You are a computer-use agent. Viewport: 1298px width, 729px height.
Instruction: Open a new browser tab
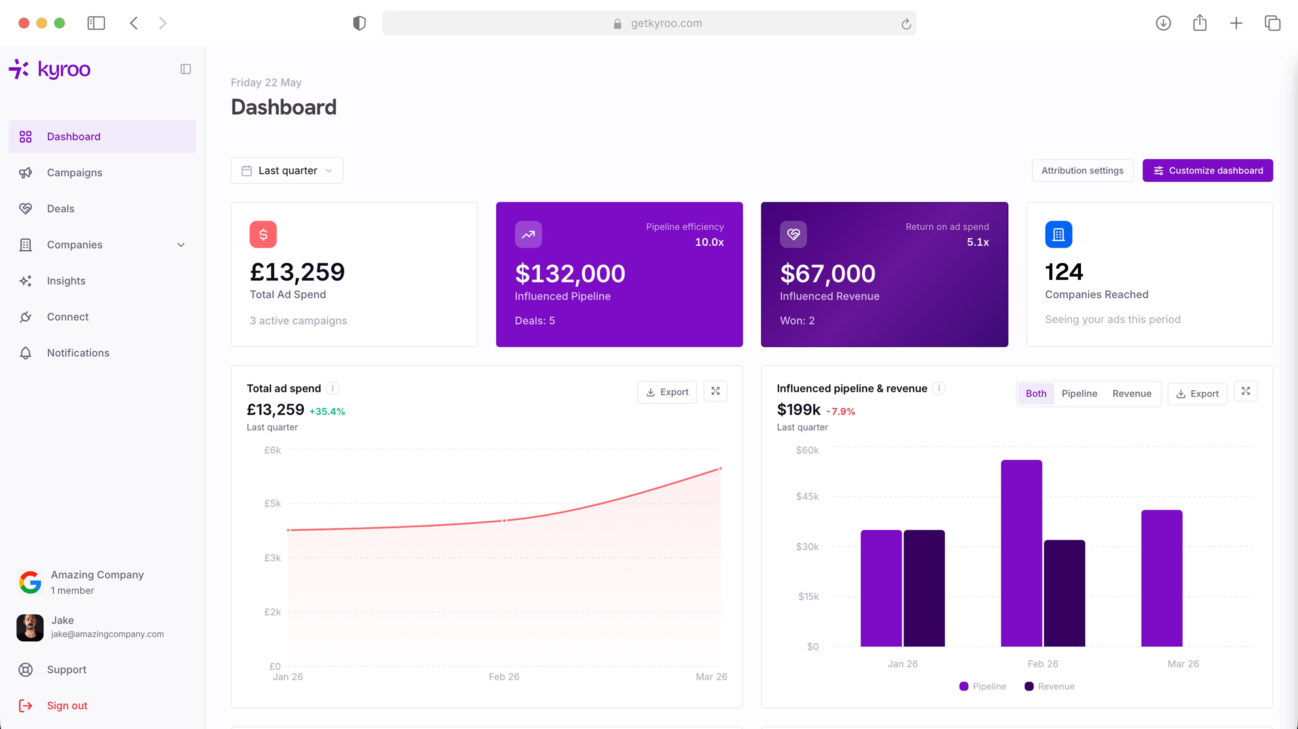tap(1236, 23)
